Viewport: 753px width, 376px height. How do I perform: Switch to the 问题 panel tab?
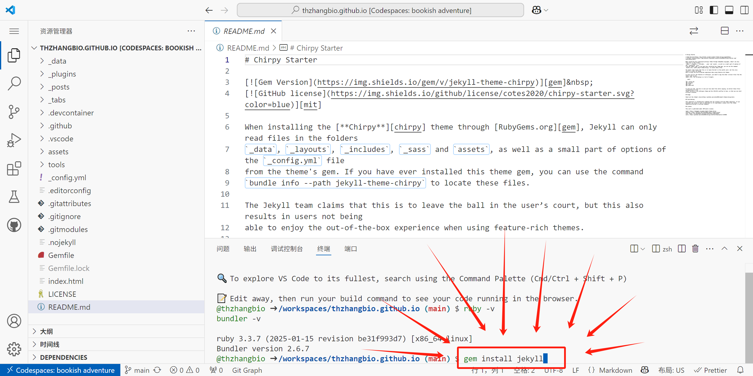tap(223, 249)
